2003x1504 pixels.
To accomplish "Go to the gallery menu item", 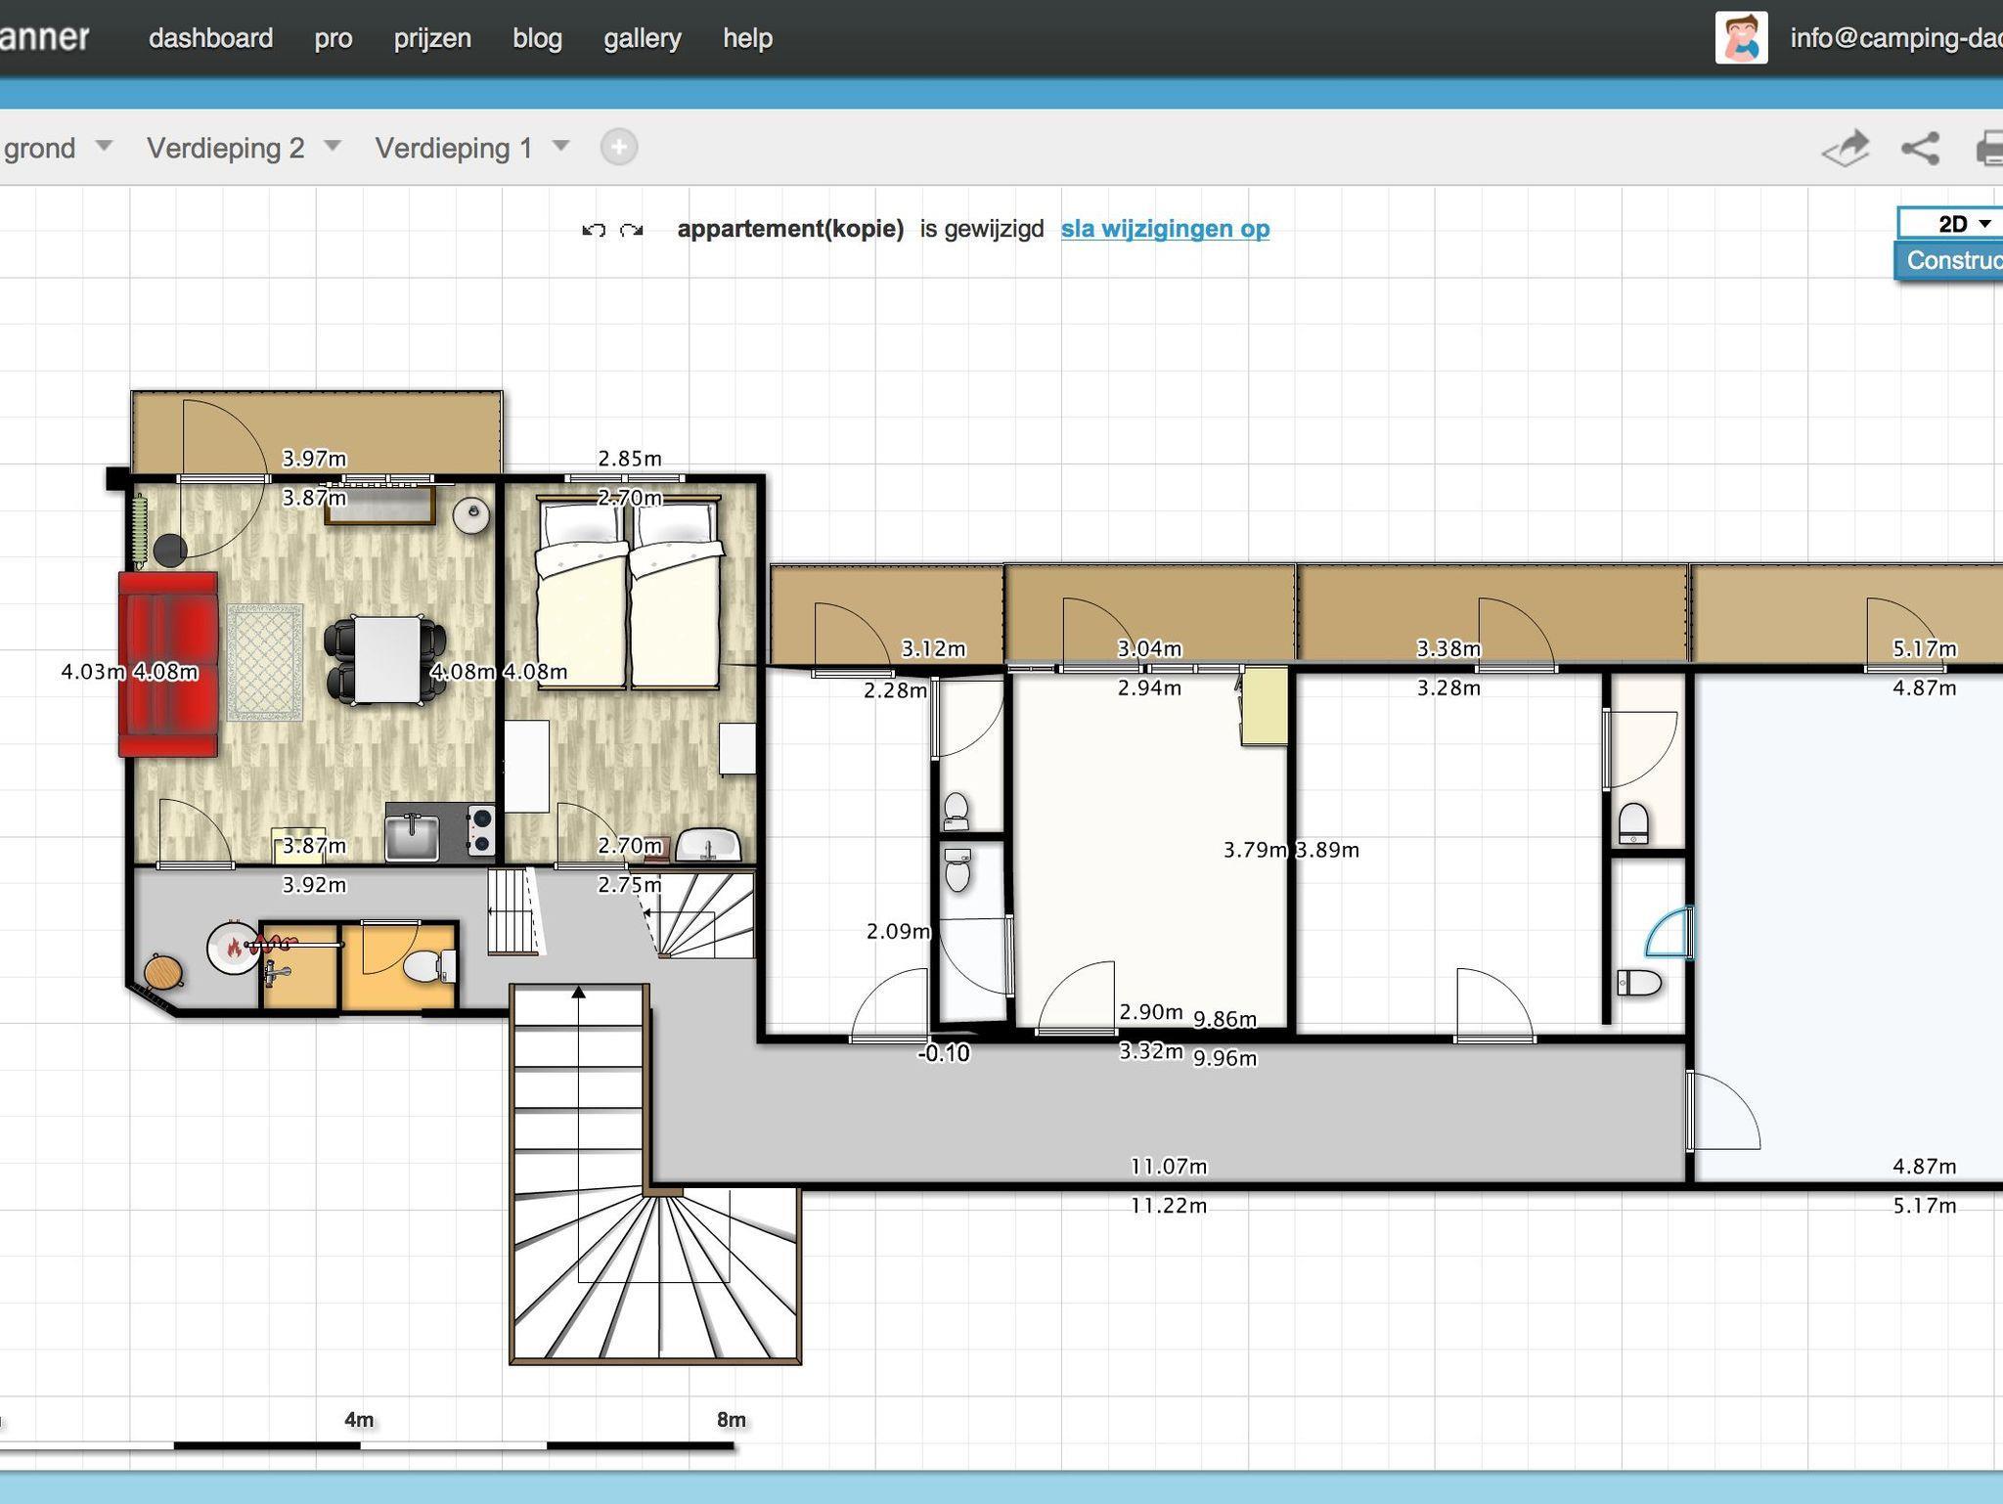I will coord(642,38).
